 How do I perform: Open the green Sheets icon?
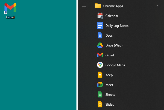100,95
